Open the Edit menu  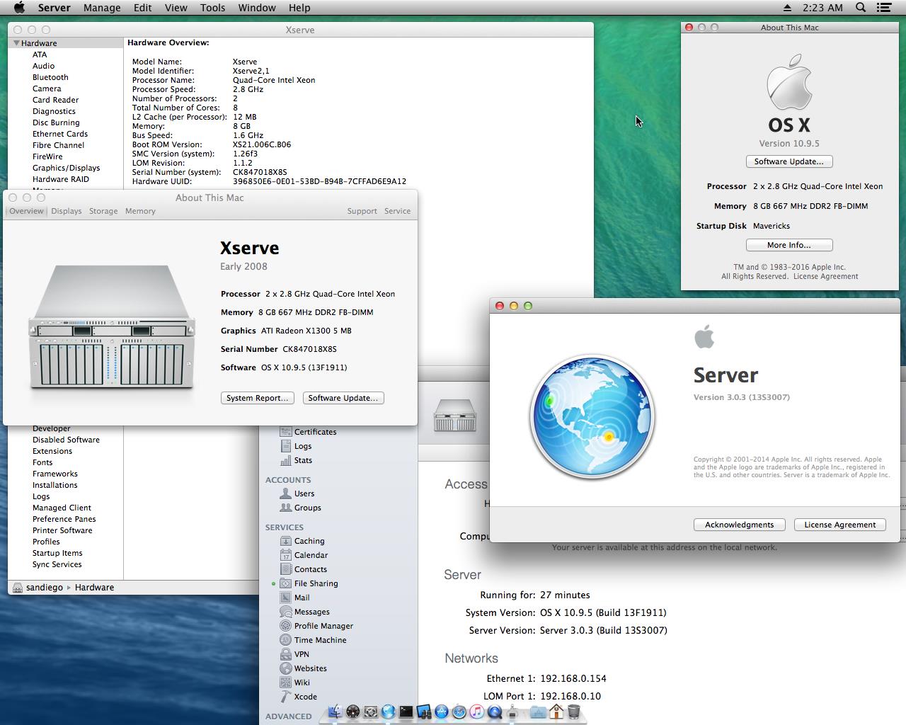click(x=142, y=8)
